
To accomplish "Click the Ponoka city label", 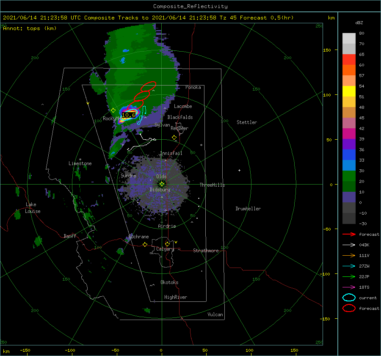I will tap(193, 87).
